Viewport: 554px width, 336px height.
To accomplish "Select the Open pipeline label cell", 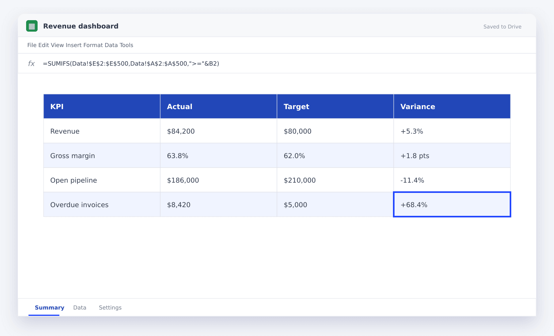I will pos(102,180).
